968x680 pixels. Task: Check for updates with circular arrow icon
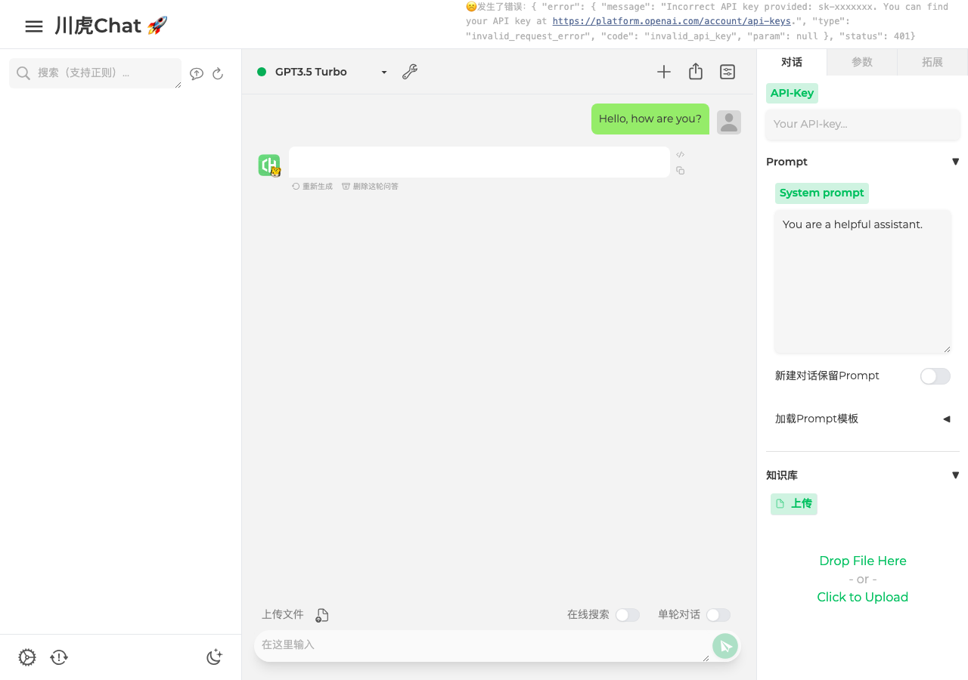pos(59,657)
